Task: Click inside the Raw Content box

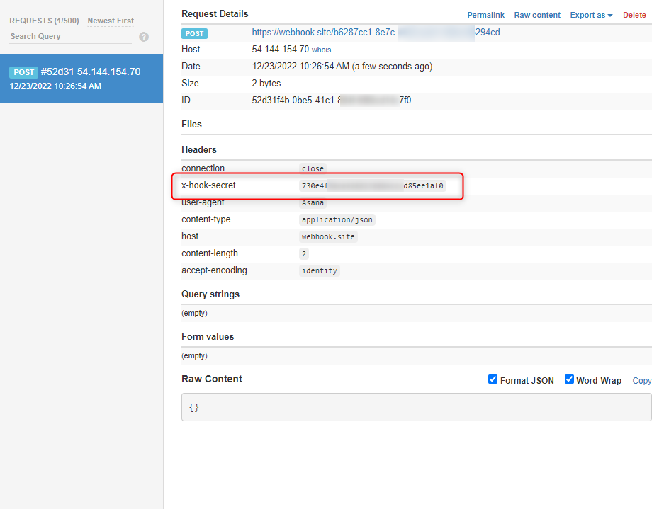Action: pyautogui.click(x=416, y=407)
